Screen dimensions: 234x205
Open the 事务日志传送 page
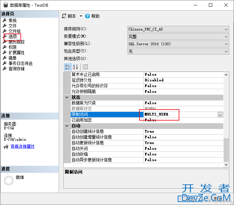[x=20, y=63]
